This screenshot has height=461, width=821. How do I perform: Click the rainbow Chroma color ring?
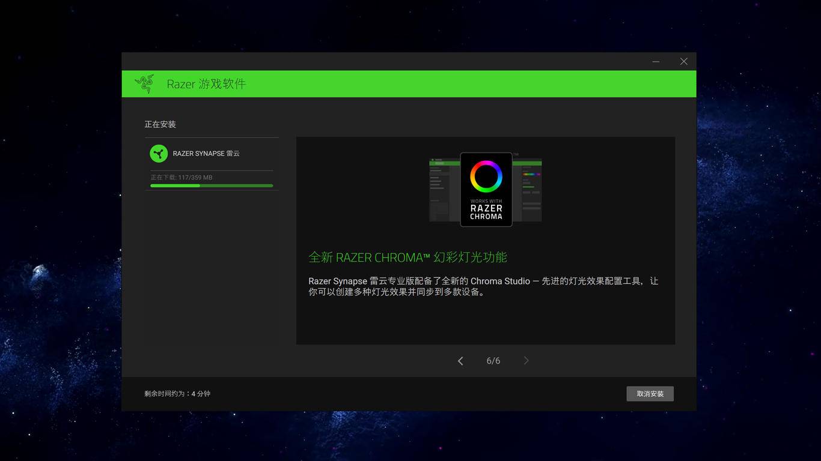[x=486, y=176]
